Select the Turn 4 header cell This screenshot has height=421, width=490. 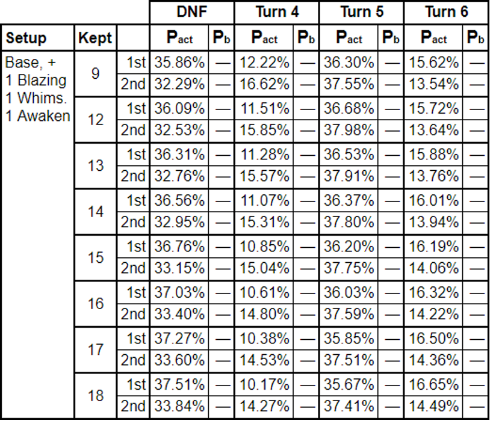276,13
